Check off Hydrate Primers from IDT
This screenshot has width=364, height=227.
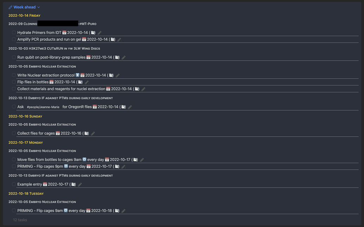(x=14, y=33)
